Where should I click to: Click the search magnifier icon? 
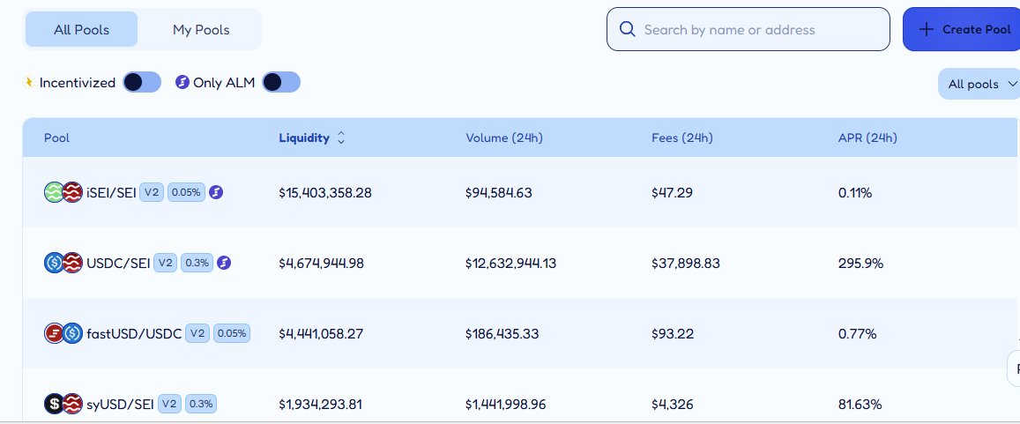(627, 29)
